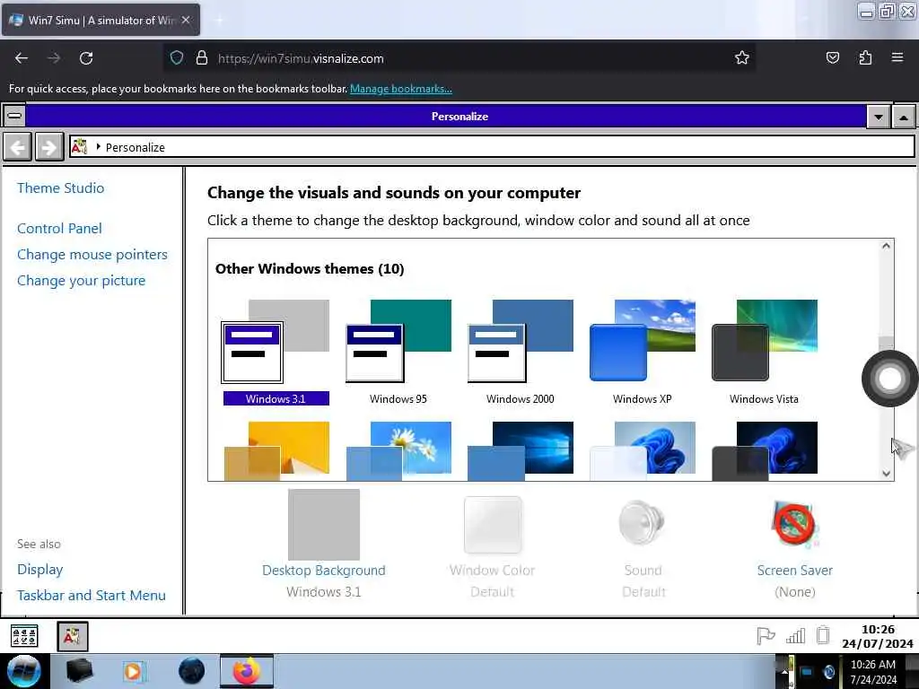
Task: Close the Win7 Simu browser tab
Action: point(186,20)
